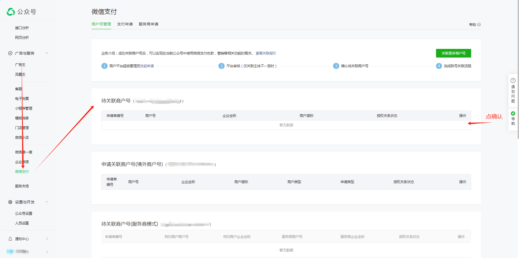Open 小程序管理 in sidebar
This screenshot has width=519, height=258.
pyautogui.click(x=24, y=108)
